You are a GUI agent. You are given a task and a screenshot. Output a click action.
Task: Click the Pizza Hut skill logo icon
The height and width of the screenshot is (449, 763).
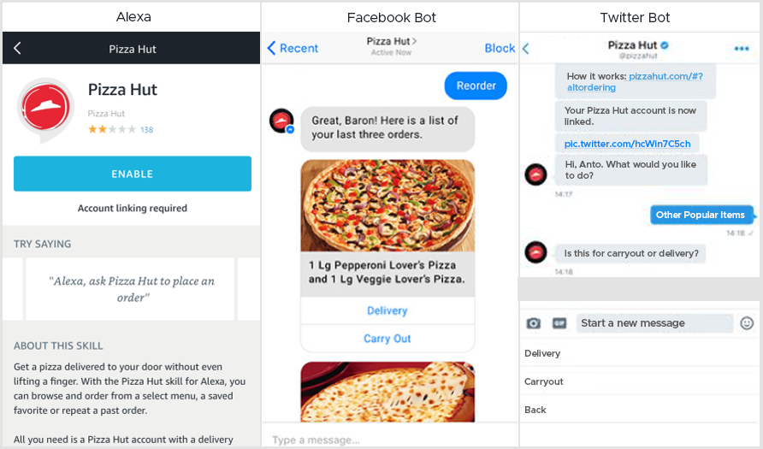click(45, 109)
